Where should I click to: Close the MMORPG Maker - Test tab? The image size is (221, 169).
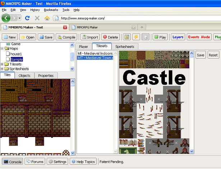(x=65, y=27)
